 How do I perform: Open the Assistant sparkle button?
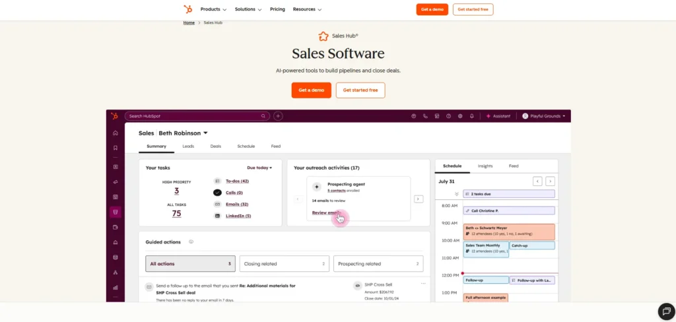pyautogui.click(x=498, y=116)
